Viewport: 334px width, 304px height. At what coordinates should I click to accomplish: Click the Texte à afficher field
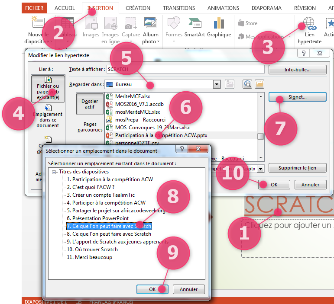(185, 69)
